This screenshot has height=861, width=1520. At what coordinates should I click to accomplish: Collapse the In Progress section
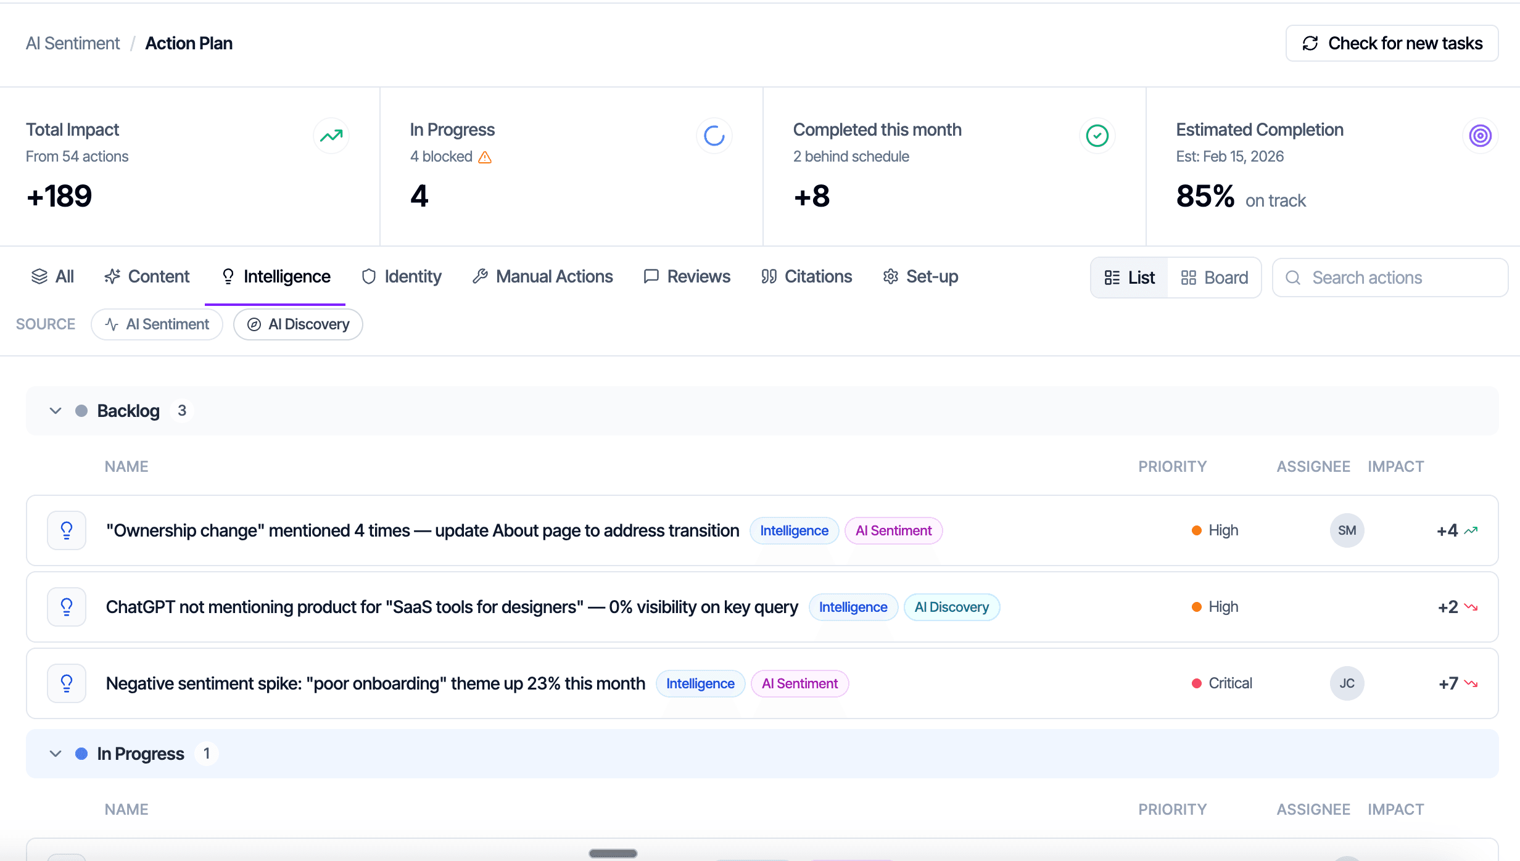coord(55,753)
